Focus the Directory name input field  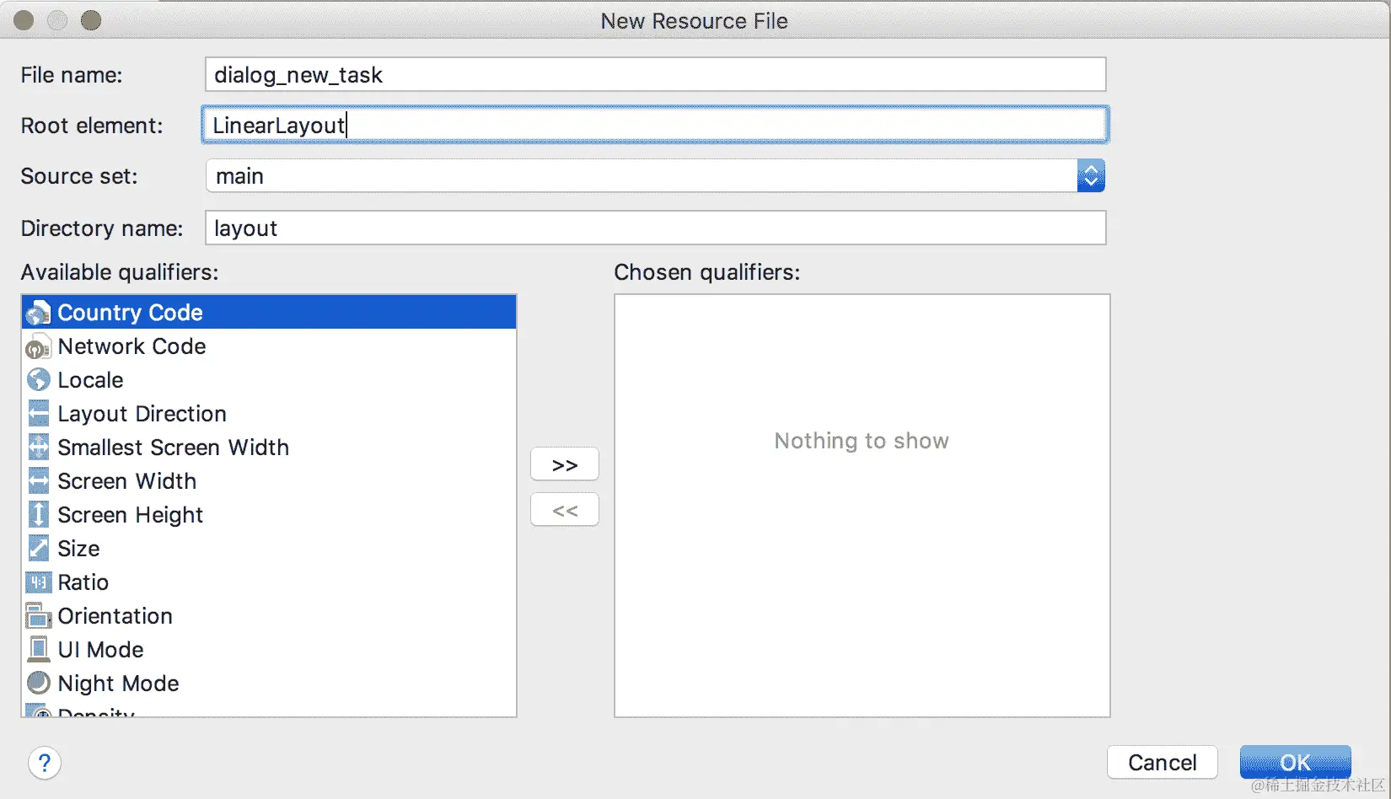(x=655, y=228)
